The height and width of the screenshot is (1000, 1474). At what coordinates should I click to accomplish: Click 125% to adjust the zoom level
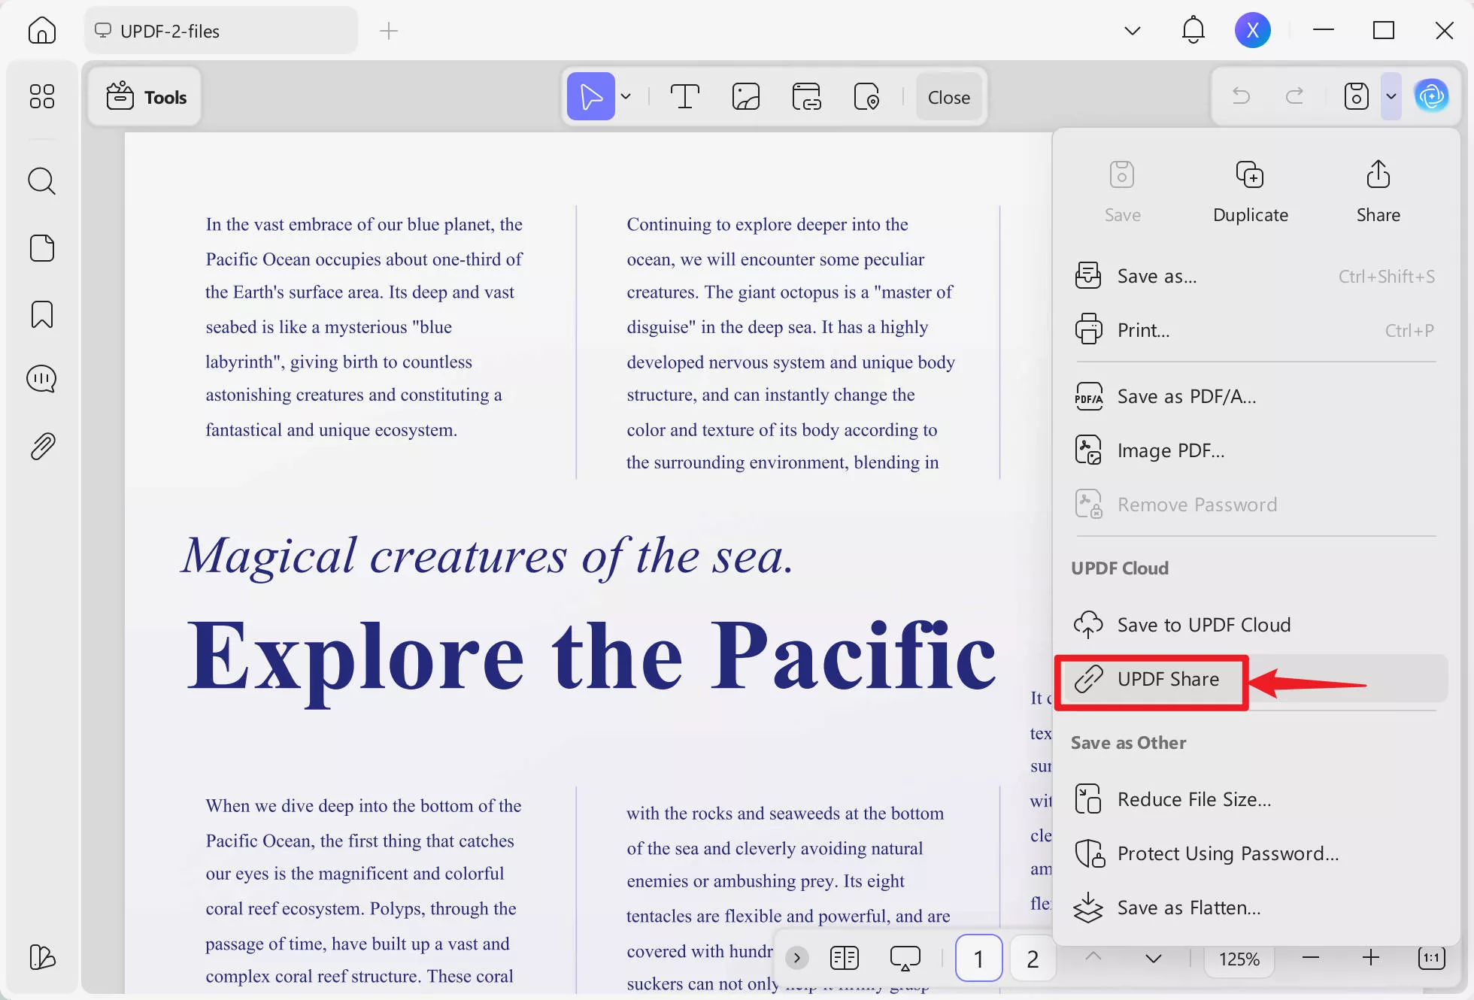coord(1239,958)
